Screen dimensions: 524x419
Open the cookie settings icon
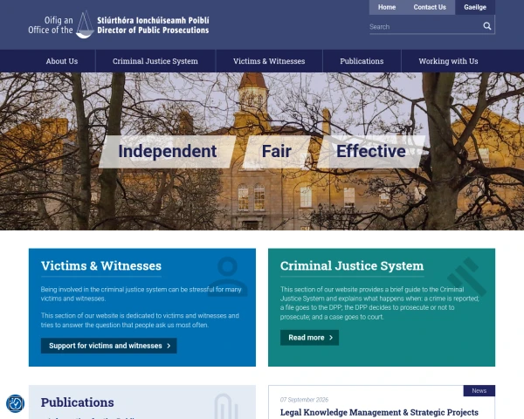[x=15, y=403]
